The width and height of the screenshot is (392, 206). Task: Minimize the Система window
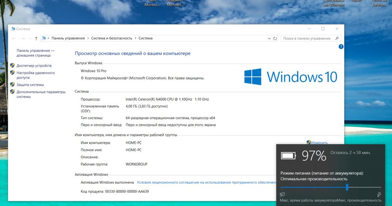click(x=309, y=29)
